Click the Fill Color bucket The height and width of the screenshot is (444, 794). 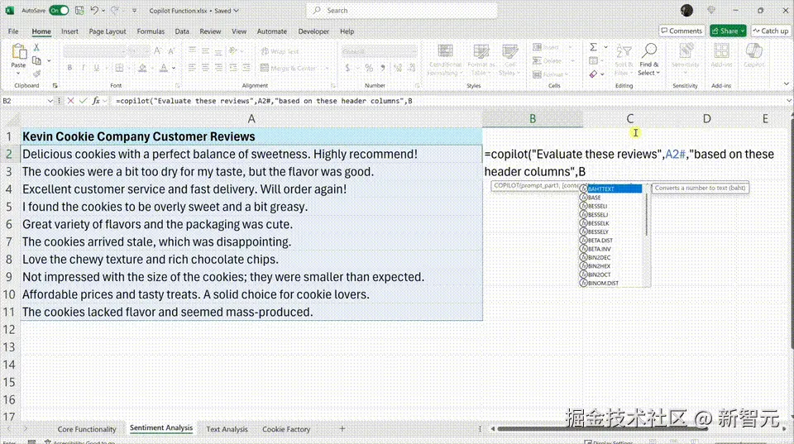(x=143, y=68)
